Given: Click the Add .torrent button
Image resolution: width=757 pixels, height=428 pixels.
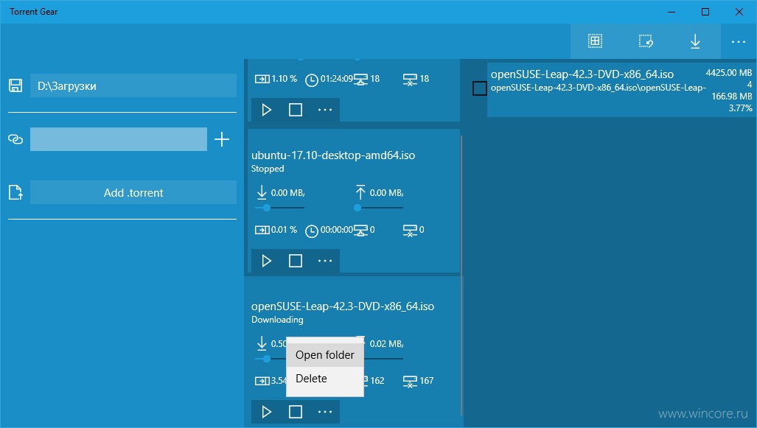Looking at the screenshot, I should point(133,192).
